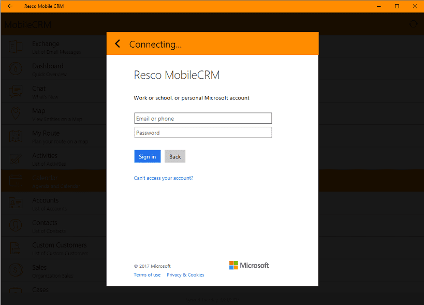
Task: Select the Custom Customers menu item
Action: tap(54, 248)
